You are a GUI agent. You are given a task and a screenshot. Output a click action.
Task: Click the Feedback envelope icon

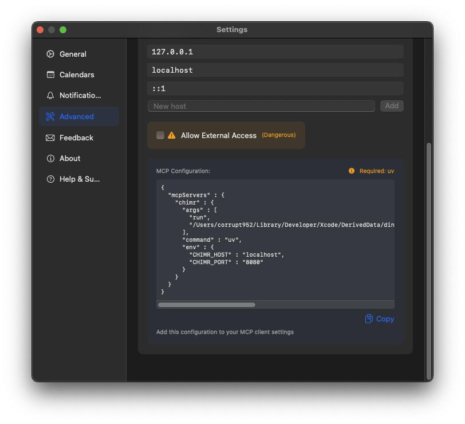point(50,138)
